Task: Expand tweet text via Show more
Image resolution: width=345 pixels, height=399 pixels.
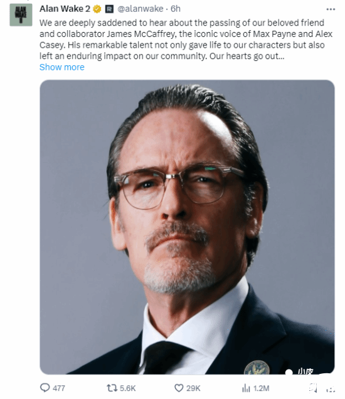Action: [62, 67]
